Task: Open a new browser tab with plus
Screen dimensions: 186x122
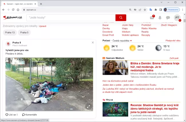Action: click(41, 4)
